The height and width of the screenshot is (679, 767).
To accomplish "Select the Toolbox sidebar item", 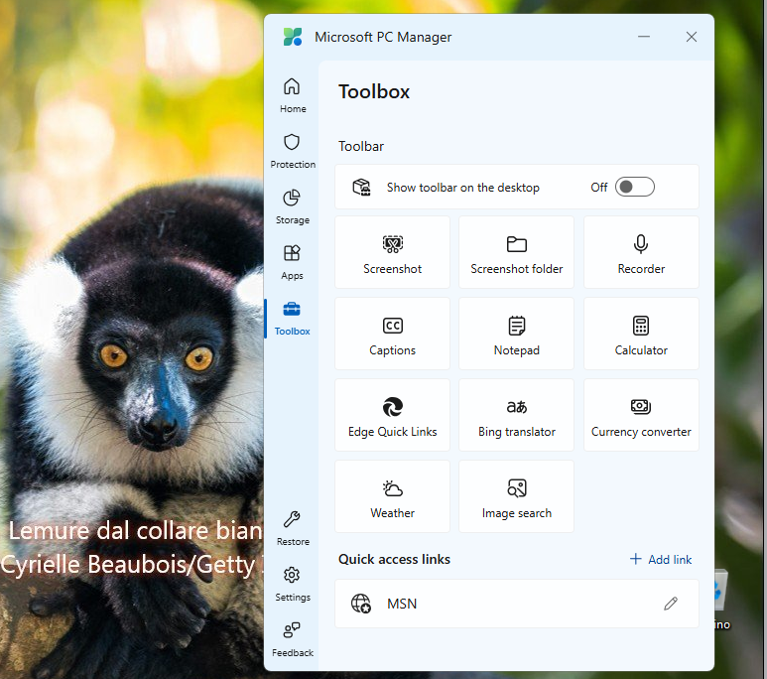I will coord(293,319).
